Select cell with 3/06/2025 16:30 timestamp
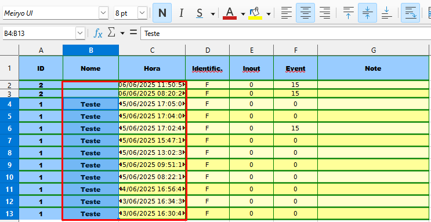Viewport: 431px width, 222px height. 152,213
